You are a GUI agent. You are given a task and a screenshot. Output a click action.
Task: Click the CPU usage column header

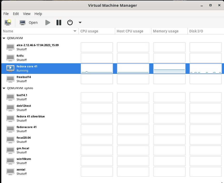coord(97,31)
